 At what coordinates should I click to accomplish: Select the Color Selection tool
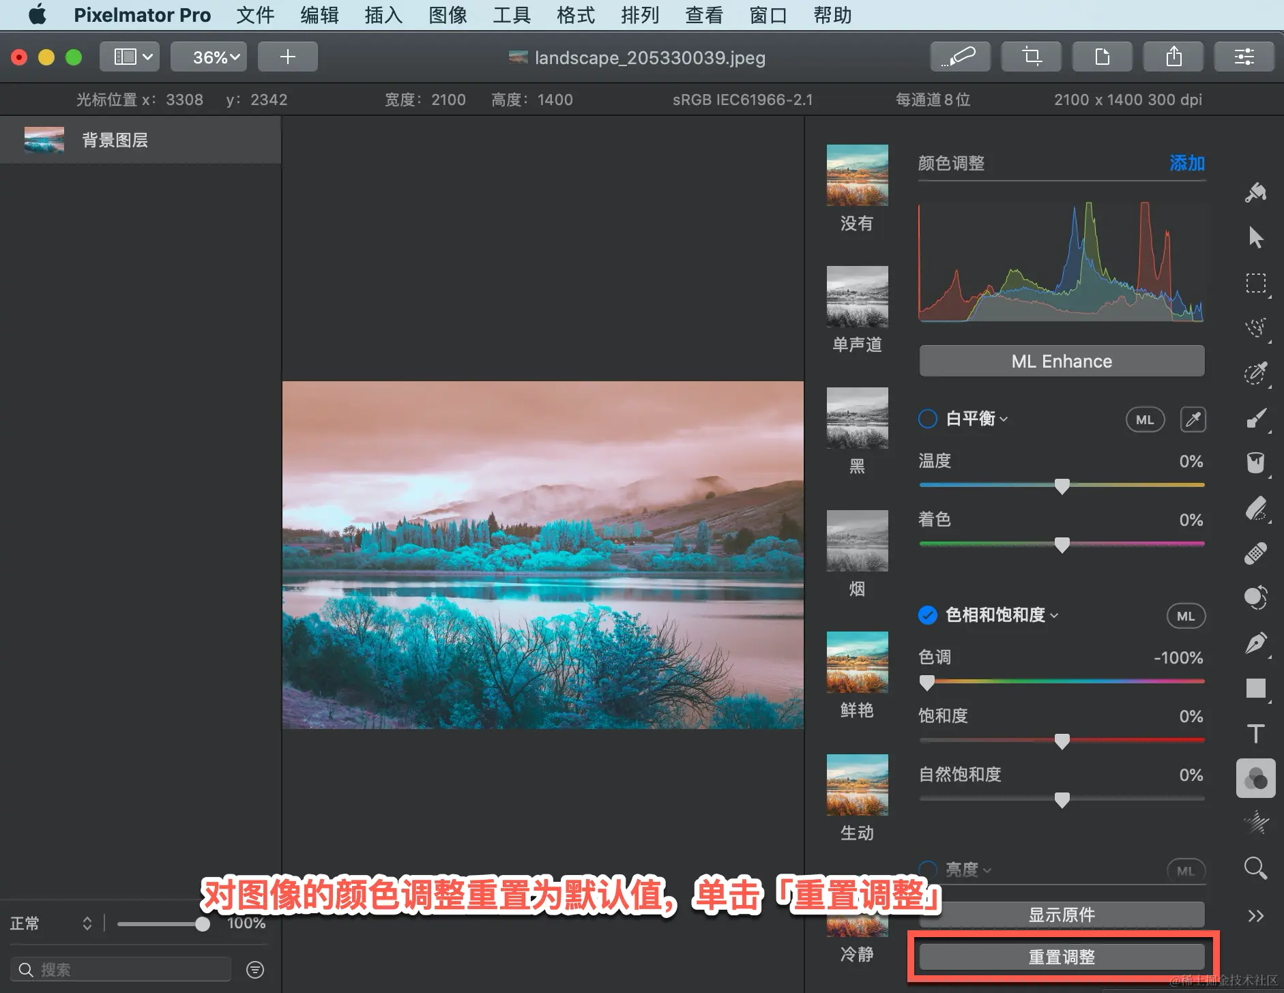tap(1255, 373)
